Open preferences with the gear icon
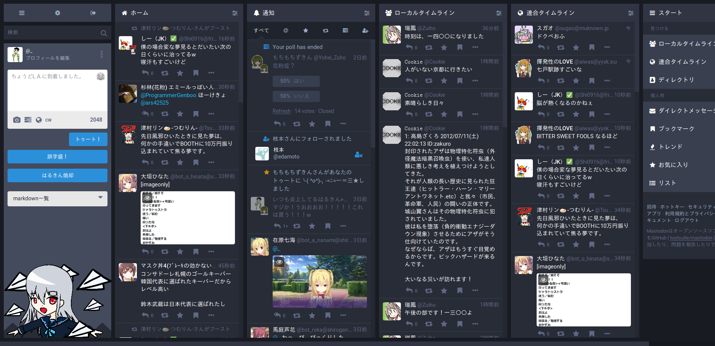This screenshot has height=346, width=715. [57, 13]
